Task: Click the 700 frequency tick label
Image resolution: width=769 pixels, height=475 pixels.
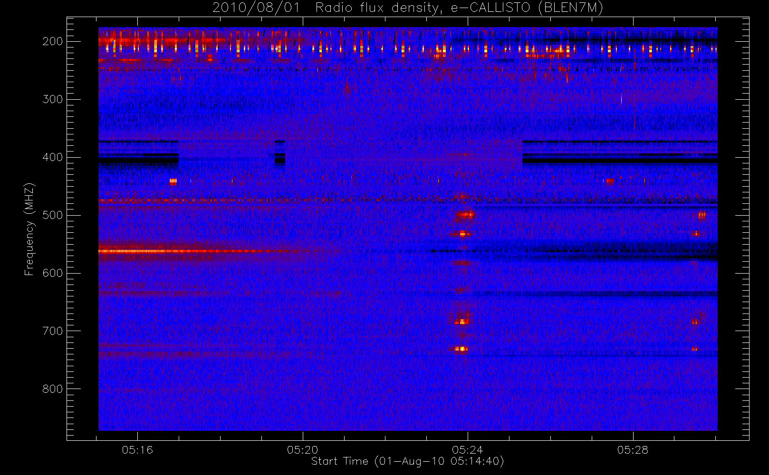Action: pyautogui.click(x=53, y=331)
